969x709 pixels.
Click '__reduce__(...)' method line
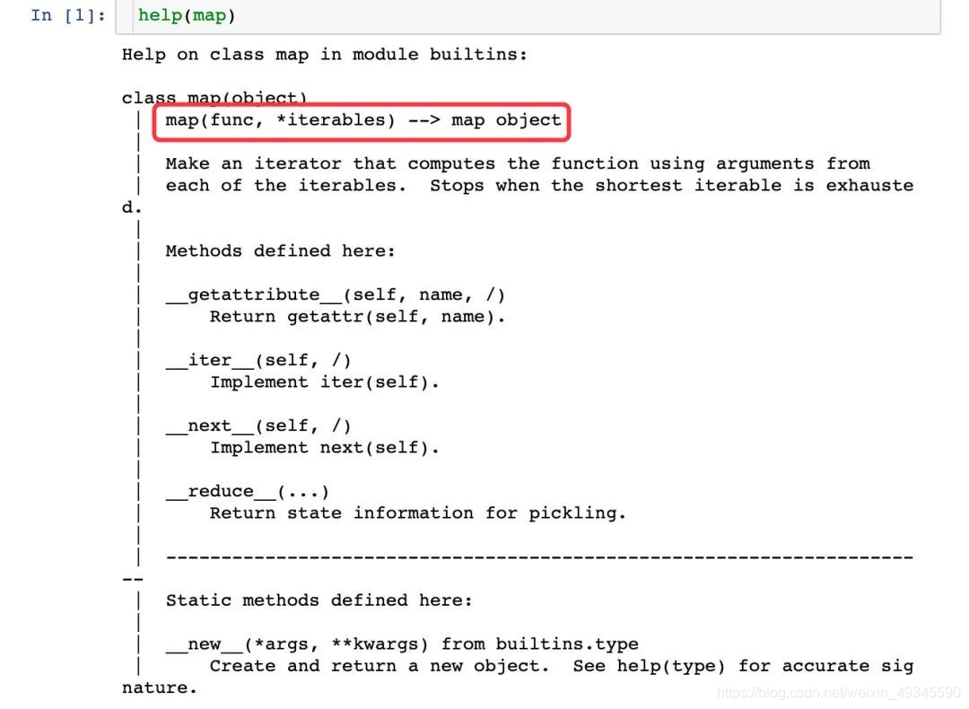click(248, 492)
